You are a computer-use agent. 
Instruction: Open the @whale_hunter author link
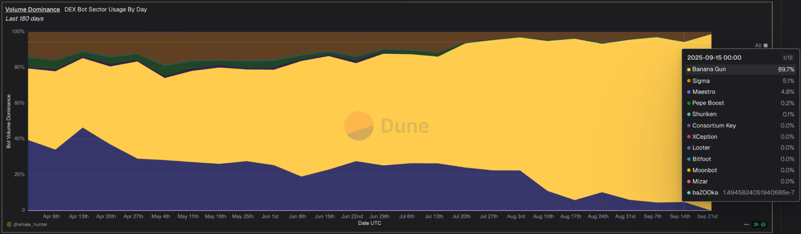[x=30, y=224]
